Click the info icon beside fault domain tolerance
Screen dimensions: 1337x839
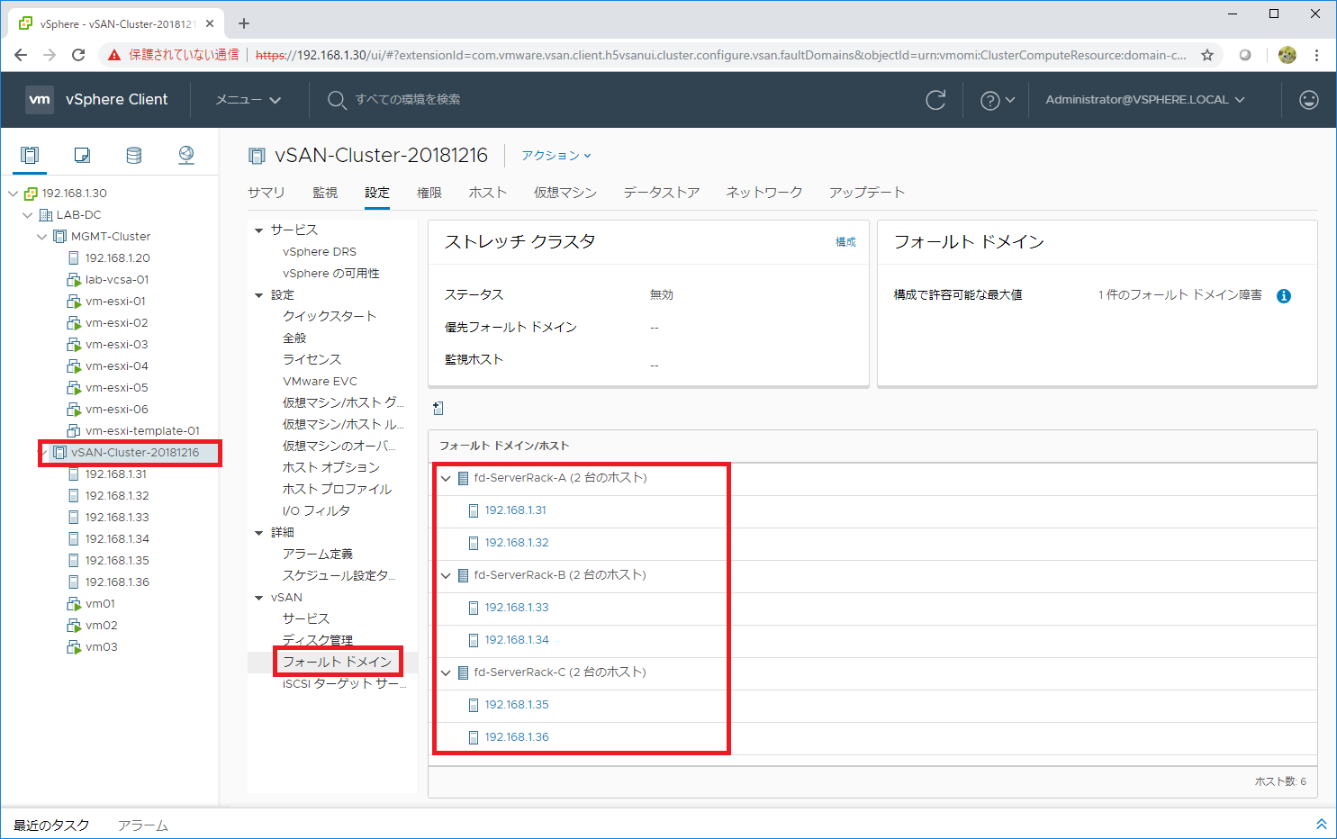point(1284,296)
